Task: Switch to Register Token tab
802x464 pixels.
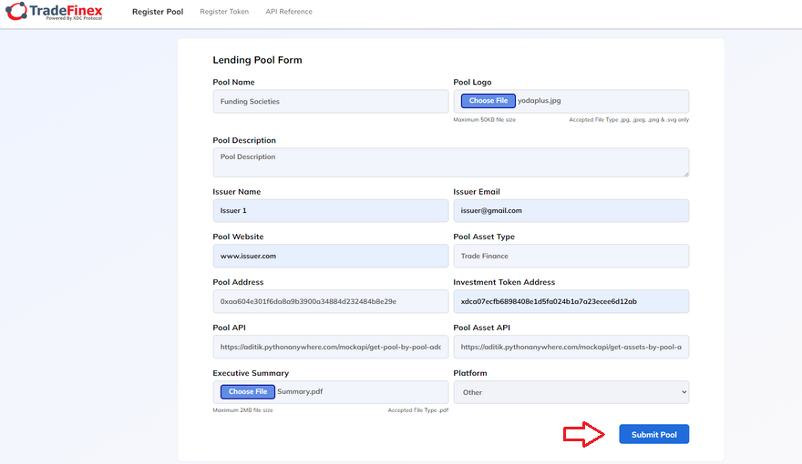Action: (x=224, y=12)
